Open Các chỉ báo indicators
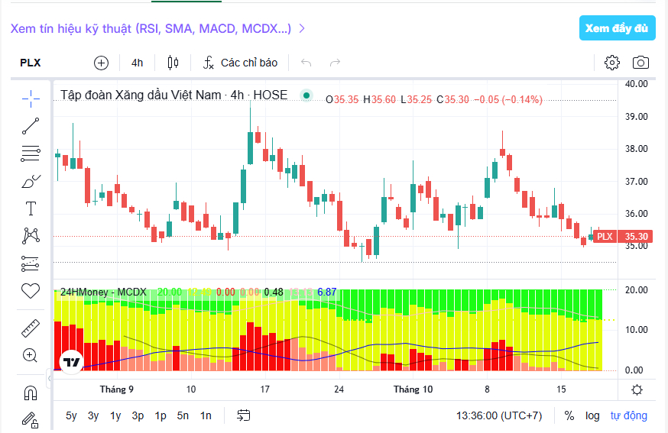Viewport: 668px width, 433px height. (x=240, y=63)
